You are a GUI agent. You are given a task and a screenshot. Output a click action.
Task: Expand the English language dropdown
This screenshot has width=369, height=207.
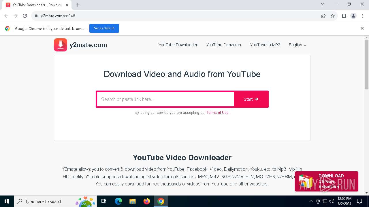point(297,45)
